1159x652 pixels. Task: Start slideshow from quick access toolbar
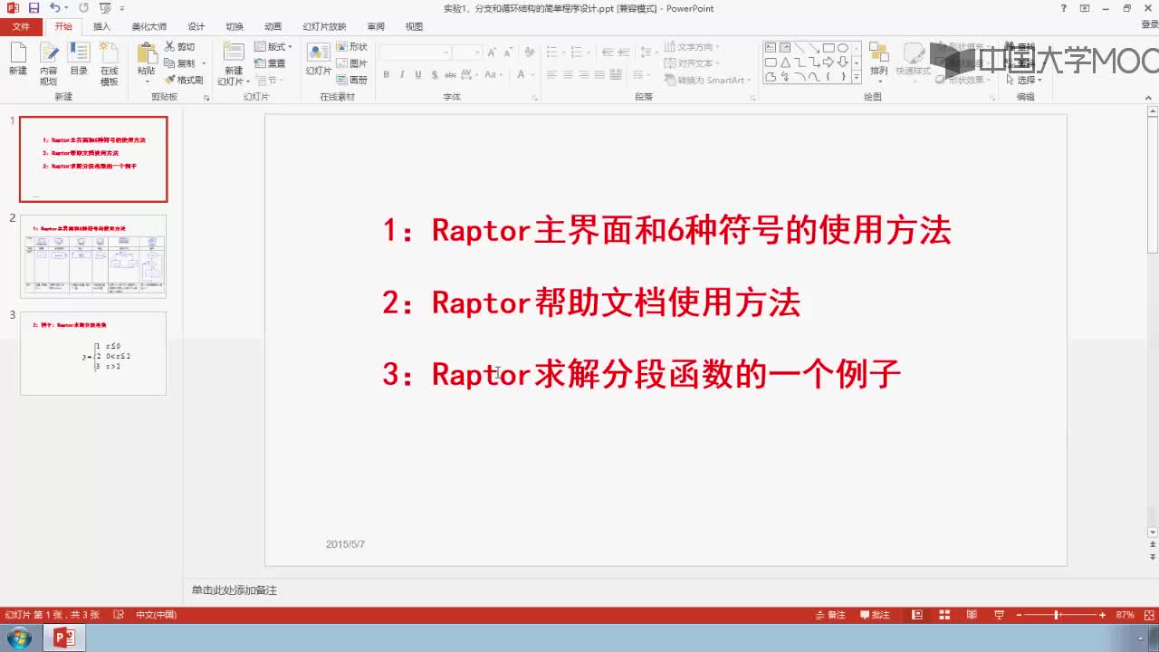(x=104, y=8)
